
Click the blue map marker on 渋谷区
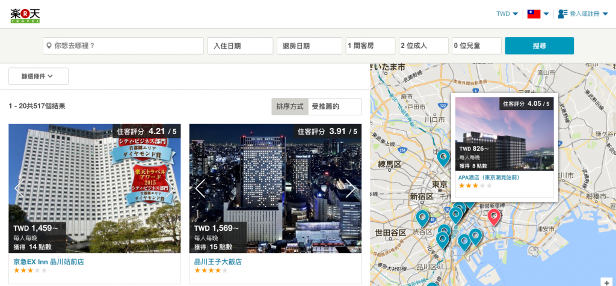(x=422, y=218)
